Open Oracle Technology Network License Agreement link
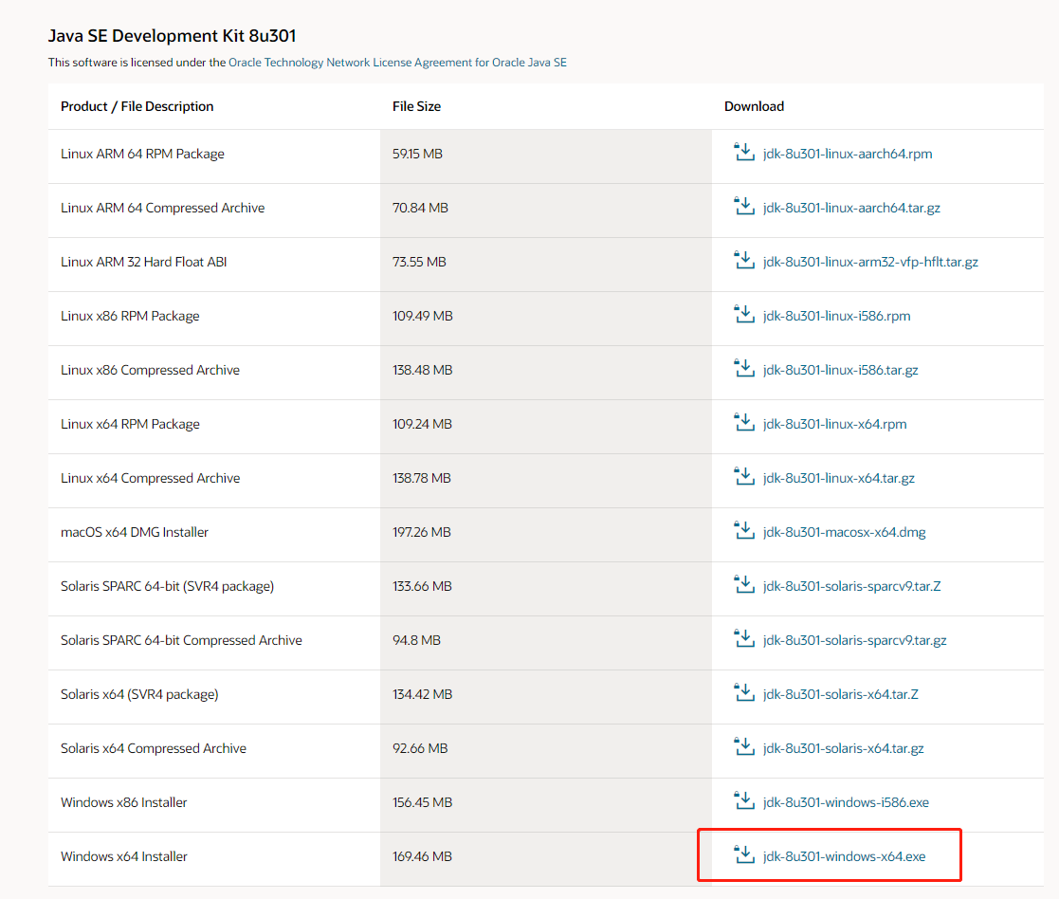This screenshot has width=1059, height=899. [397, 63]
